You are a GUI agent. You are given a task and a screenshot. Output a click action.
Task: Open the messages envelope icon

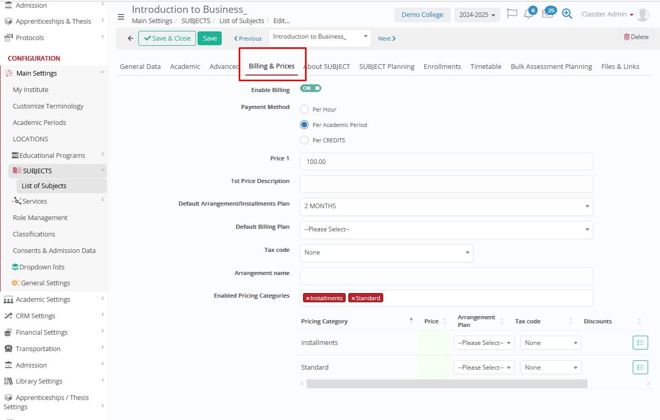point(547,14)
